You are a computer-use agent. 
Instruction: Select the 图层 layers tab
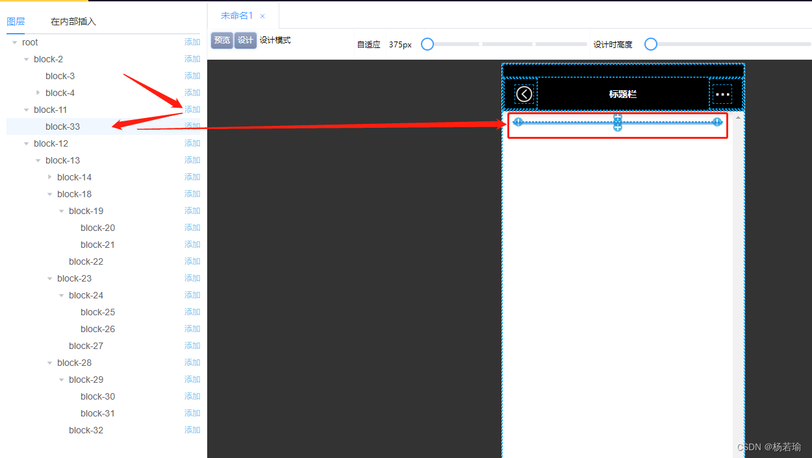[x=16, y=21]
